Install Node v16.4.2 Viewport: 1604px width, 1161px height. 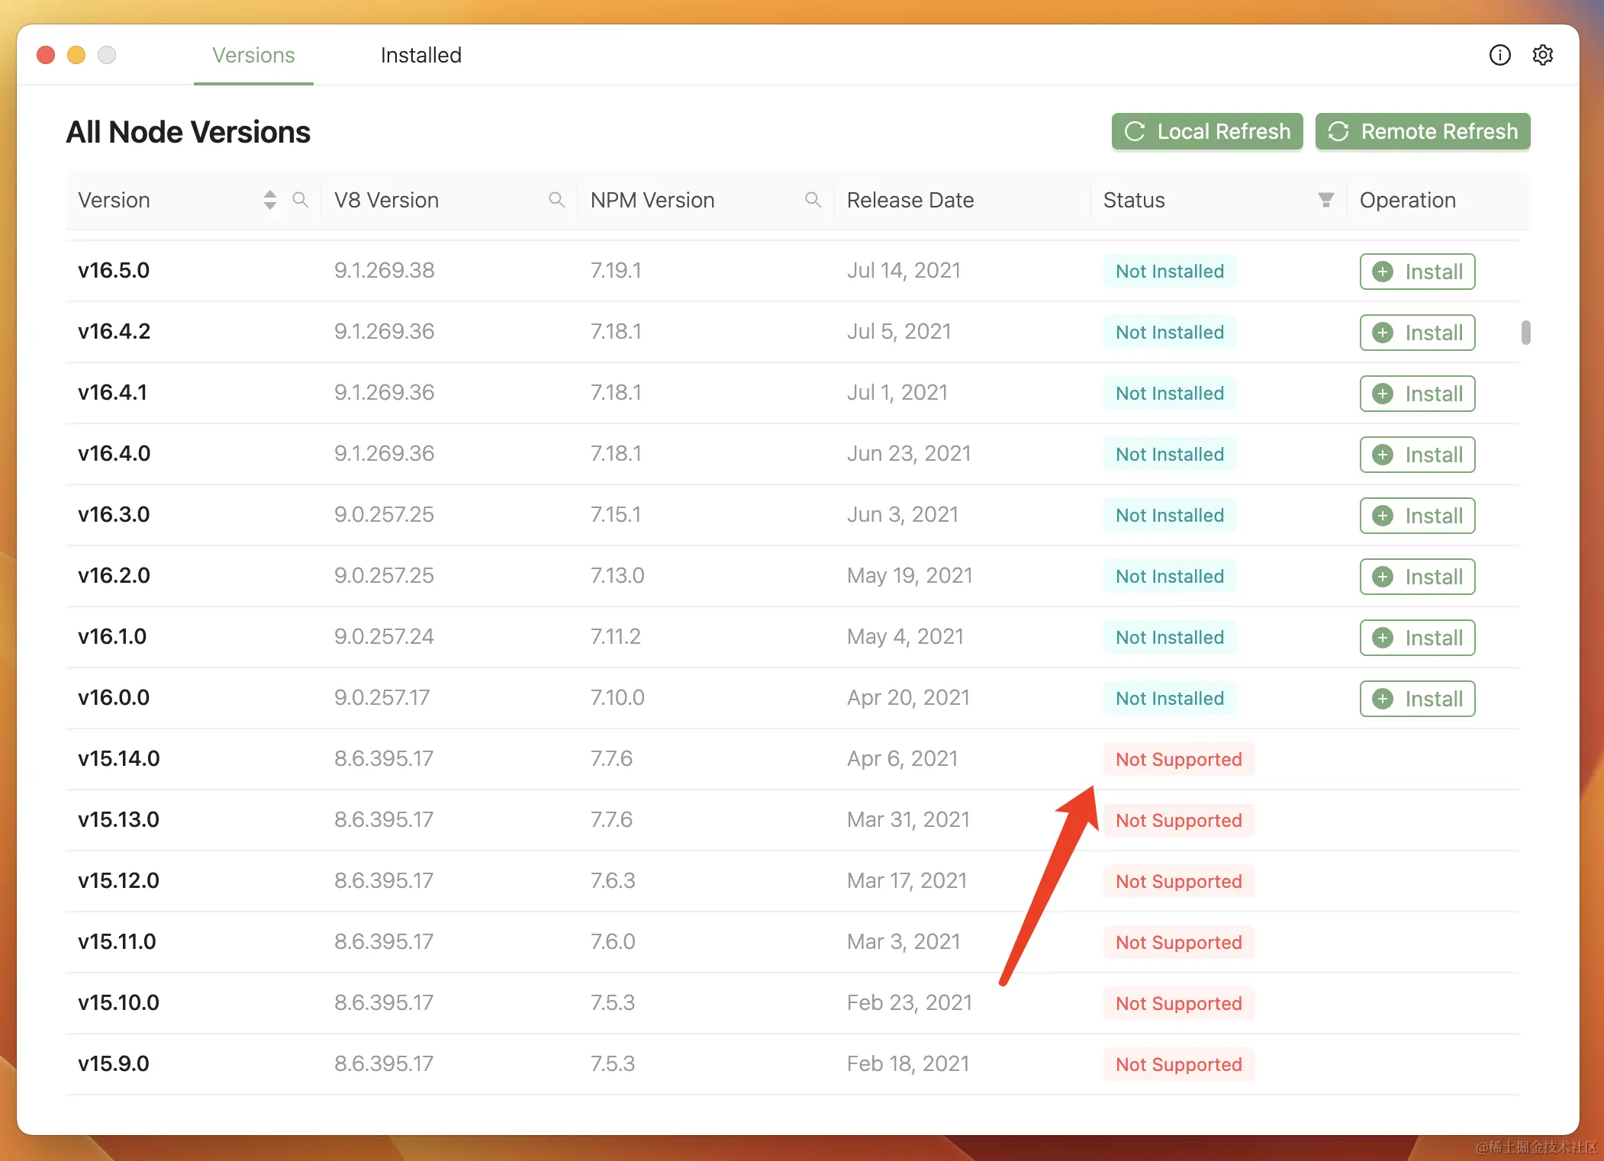pyautogui.click(x=1417, y=333)
